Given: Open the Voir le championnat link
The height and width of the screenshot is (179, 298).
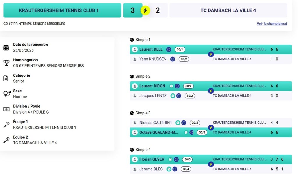Looking at the screenshot, I should tap(272, 24).
